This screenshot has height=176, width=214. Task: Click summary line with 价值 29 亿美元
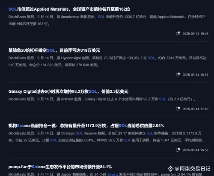[107, 141]
